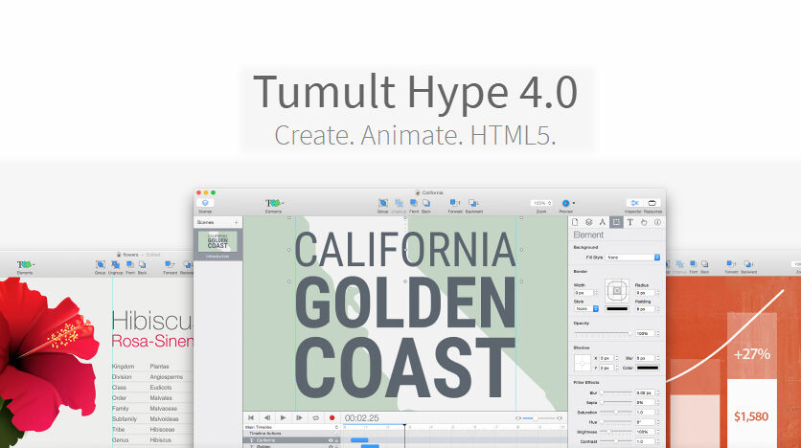Click the border sides selector diagram

tap(617, 291)
